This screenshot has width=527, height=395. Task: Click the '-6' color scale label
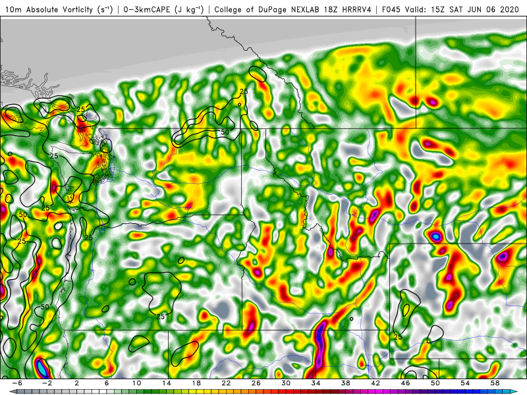click(x=17, y=383)
